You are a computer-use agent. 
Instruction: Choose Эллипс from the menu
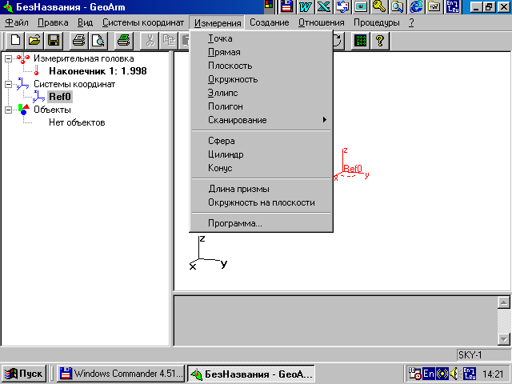click(261, 93)
